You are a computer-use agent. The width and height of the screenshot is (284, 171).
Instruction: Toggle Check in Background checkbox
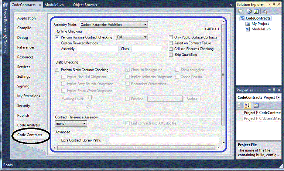click(127, 70)
